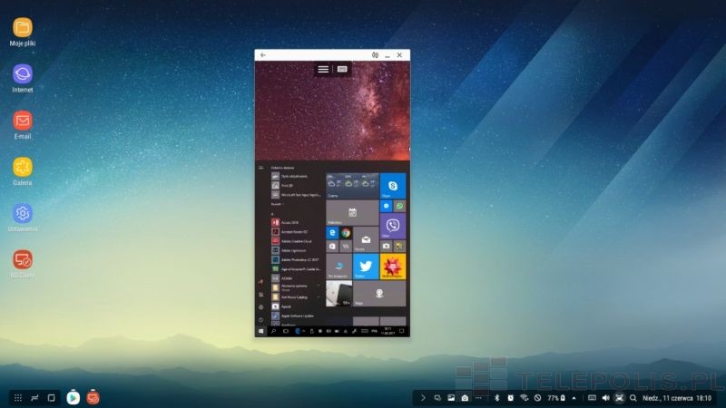Image resolution: width=726 pixels, height=408 pixels.
Task: Expand the DeX taskbar notification chevron
Action: pos(423,398)
